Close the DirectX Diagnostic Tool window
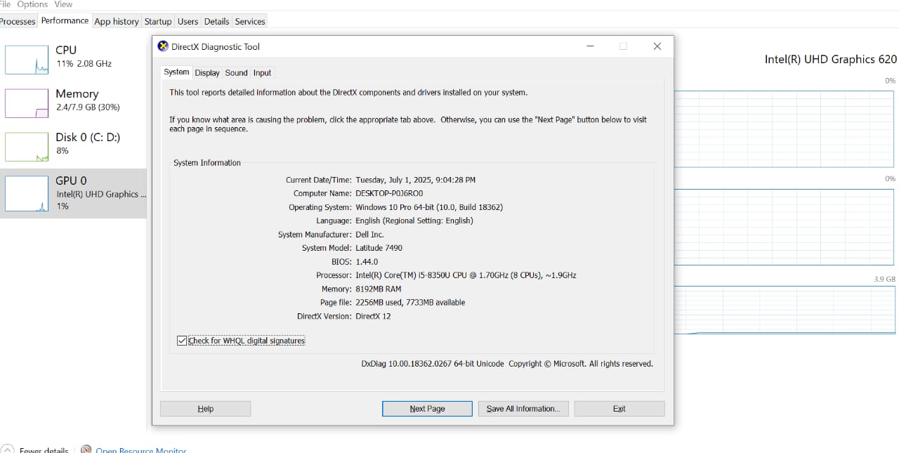Screen dimensions: 899x453 click(x=657, y=46)
